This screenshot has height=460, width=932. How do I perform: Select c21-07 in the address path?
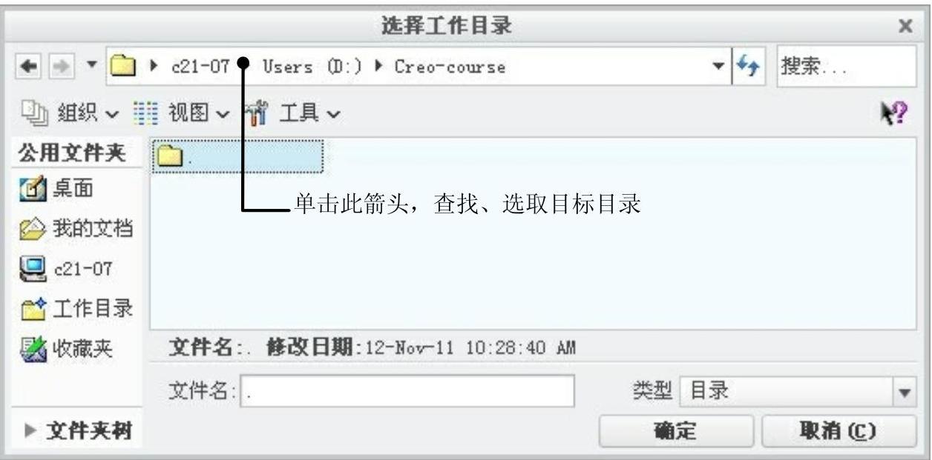[x=200, y=67]
